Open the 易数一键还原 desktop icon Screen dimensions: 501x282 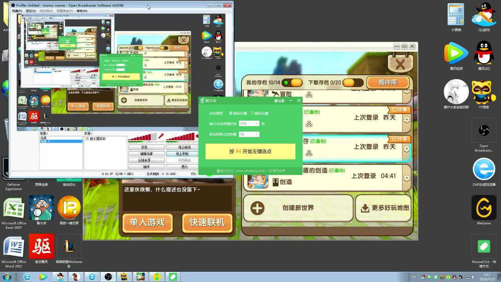tap(69, 210)
